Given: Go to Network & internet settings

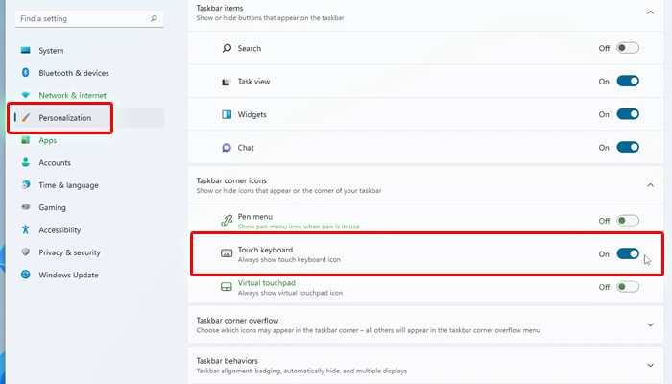Looking at the screenshot, I should (x=89, y=95).
